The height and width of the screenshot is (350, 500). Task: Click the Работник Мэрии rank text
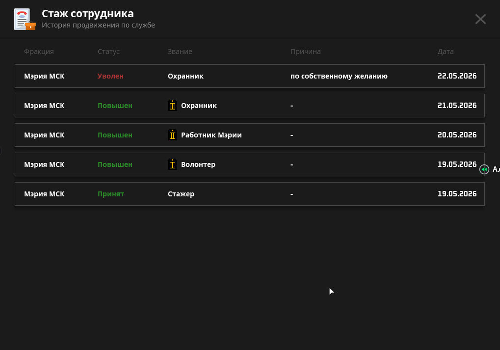(x=211, y=135)
